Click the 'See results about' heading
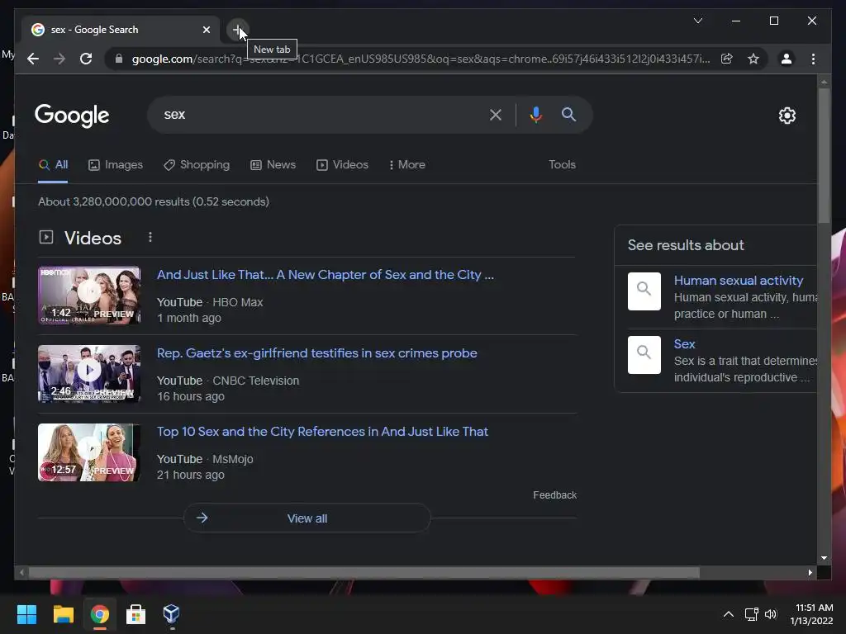Viewport: 846px width, 634px height. pyautogui.click(x=686, y=245)
